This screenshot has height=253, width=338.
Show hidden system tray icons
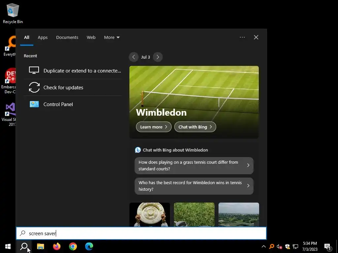click(264, 246)
